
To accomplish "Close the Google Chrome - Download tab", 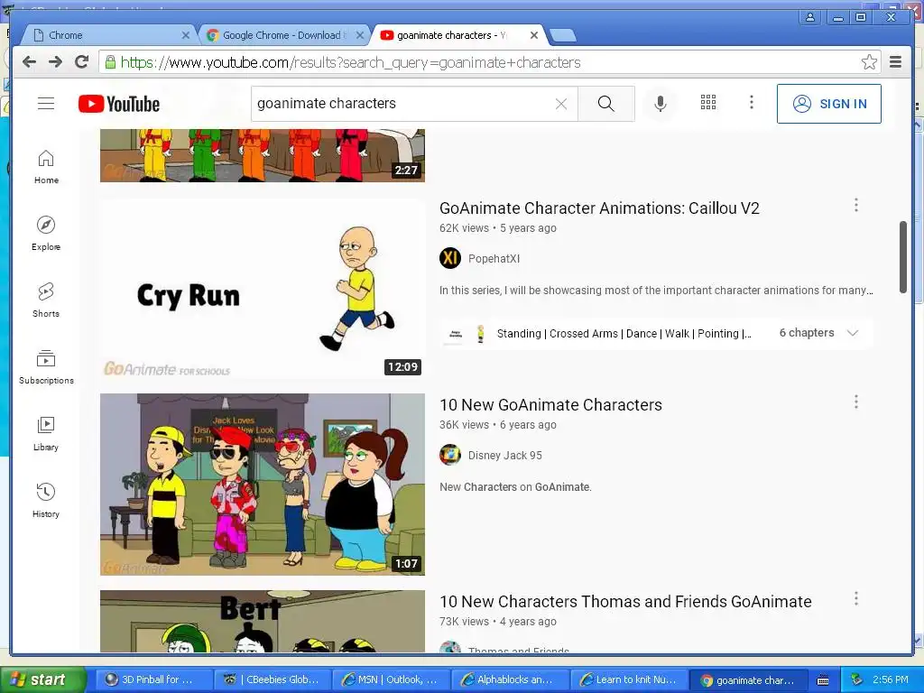I will pos(359,35).
